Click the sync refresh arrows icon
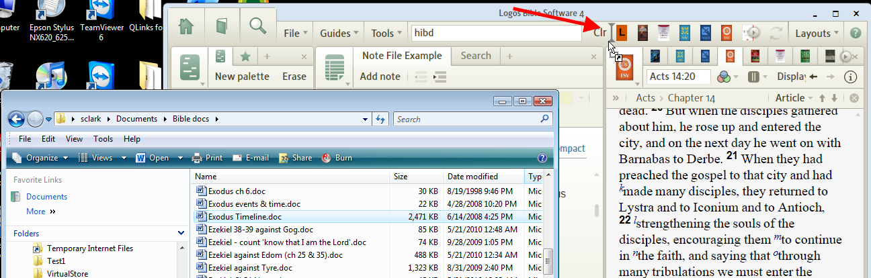Viewport: 871px width, 278px height. 776,32
